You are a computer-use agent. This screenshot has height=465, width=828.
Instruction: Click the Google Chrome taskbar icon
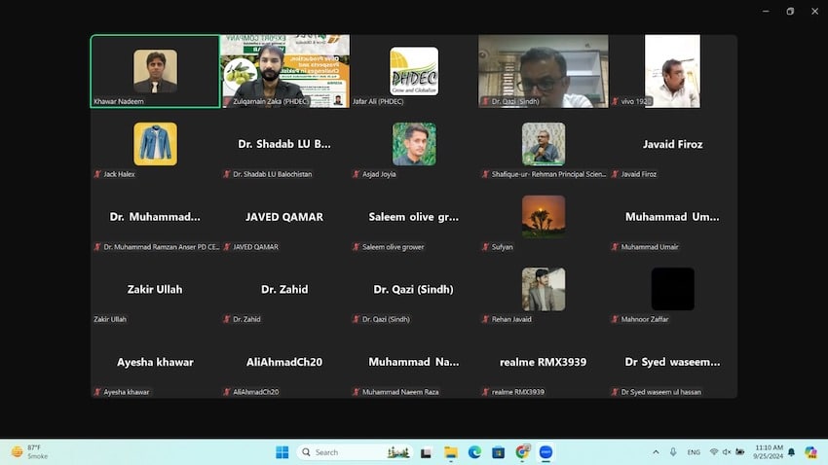coord(523,452)
